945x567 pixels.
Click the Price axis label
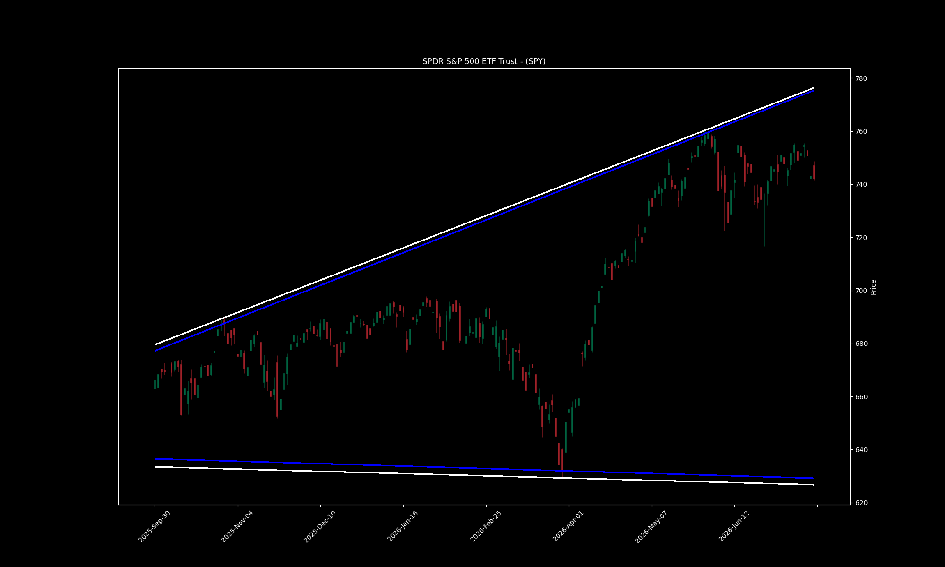point(873,287)
